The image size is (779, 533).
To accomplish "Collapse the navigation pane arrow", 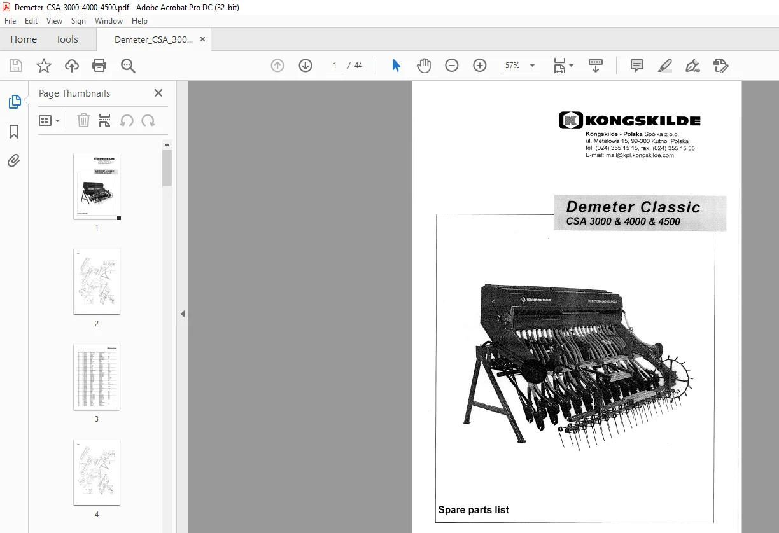I will click(183, 314).
